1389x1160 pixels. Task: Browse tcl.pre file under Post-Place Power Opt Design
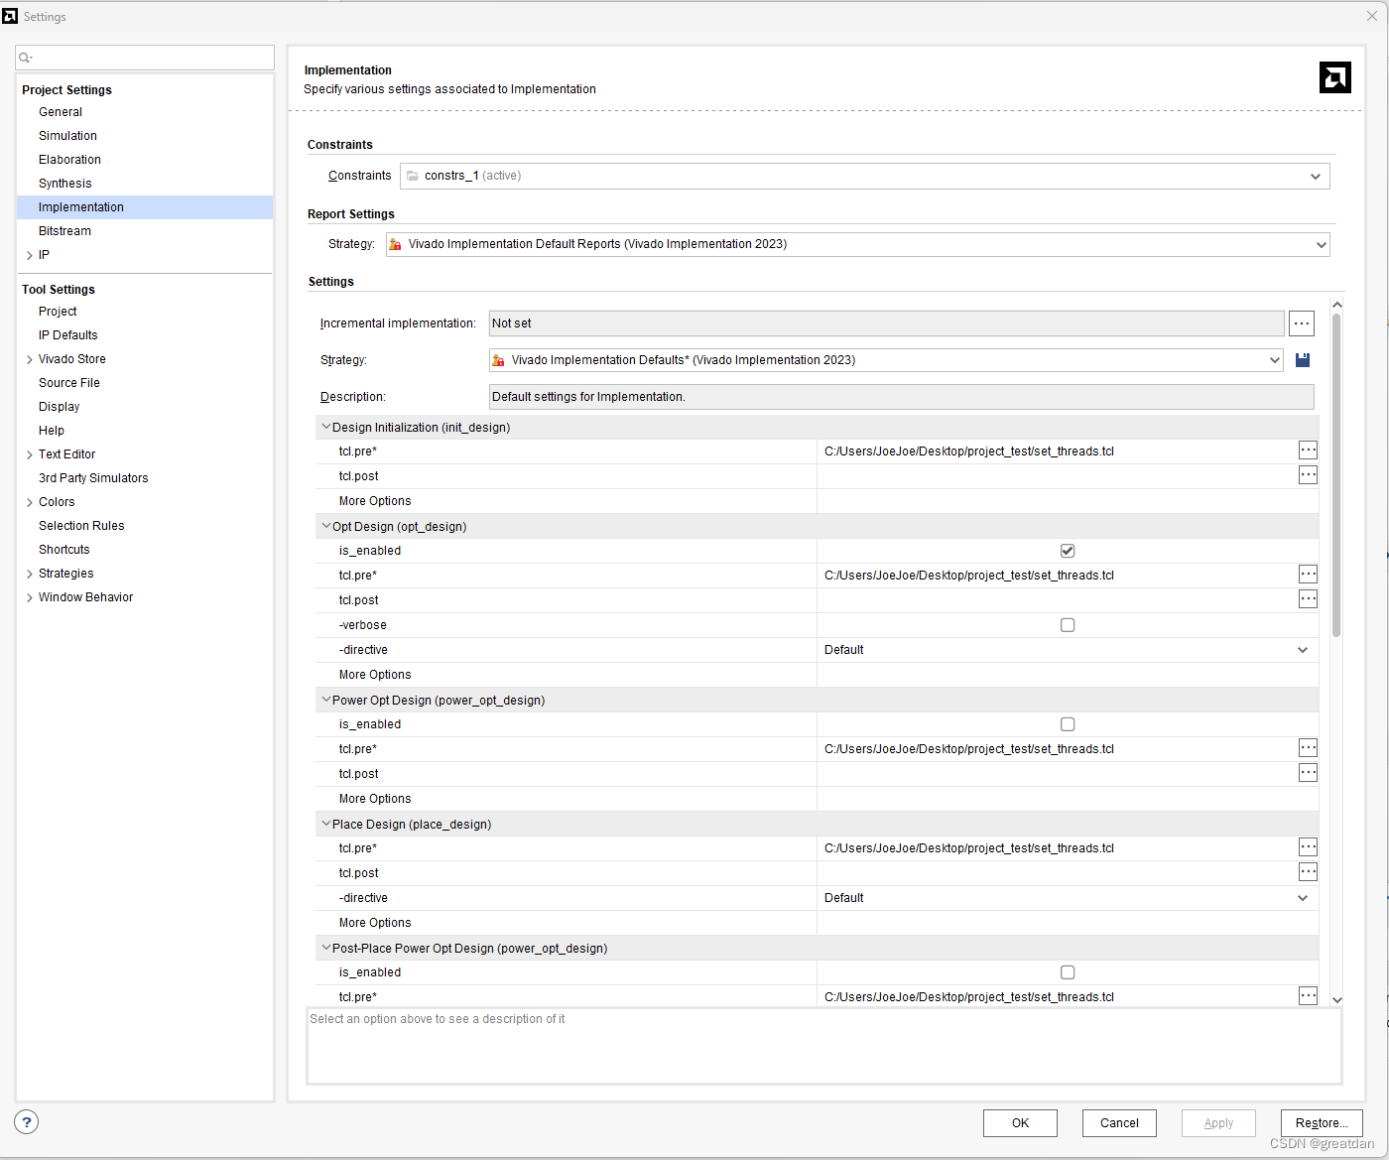1308,996
